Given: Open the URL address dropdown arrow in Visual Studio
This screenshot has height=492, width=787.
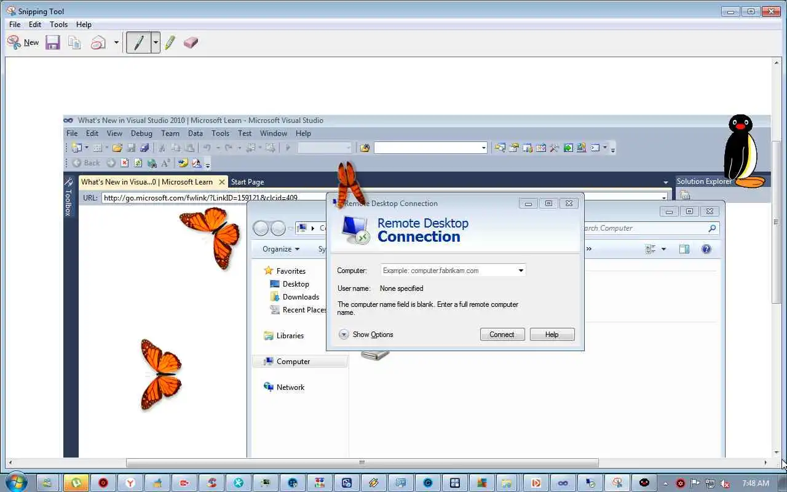Looking at the screenshot, I should tap(664, 197).
